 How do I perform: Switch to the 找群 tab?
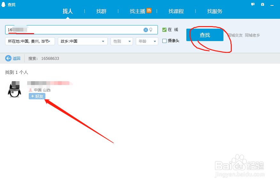101,11
